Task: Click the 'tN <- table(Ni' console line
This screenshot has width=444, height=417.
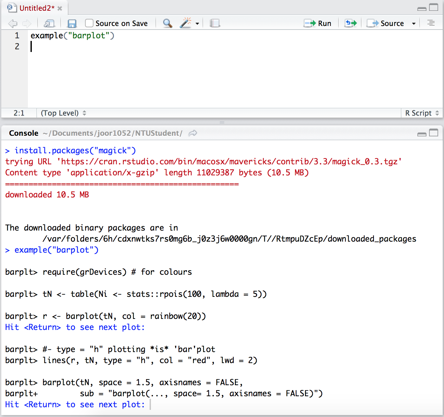Action: click(x=136, y=294)
